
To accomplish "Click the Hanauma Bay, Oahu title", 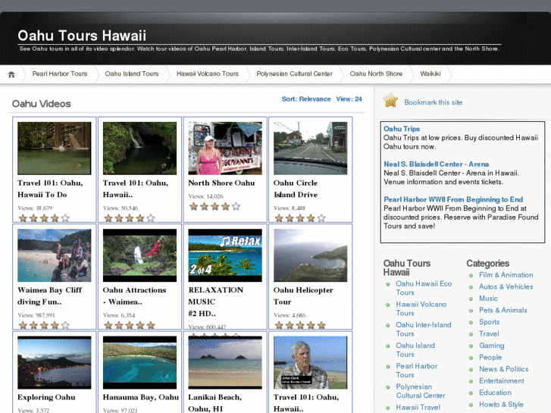I will pos(141,397).
